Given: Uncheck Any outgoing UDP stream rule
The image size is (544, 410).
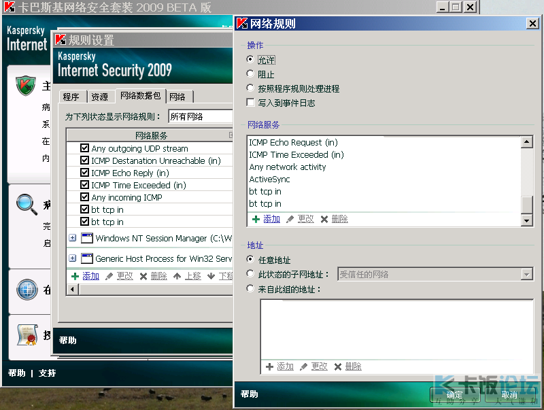Looking at the screenshot, I should click(x=84, y=148).
